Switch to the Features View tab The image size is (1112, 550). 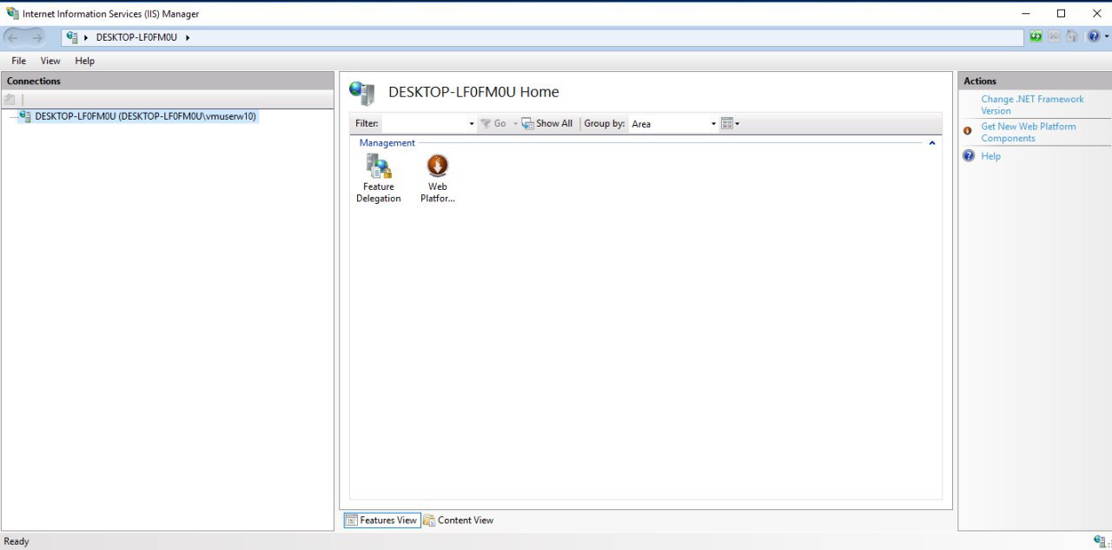381,521
